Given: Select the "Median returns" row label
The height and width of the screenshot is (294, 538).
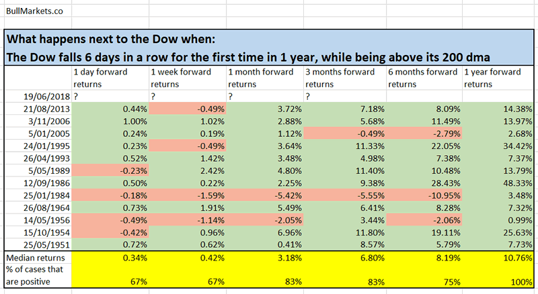Looking at the screenshot, I should tap(36, 256).
